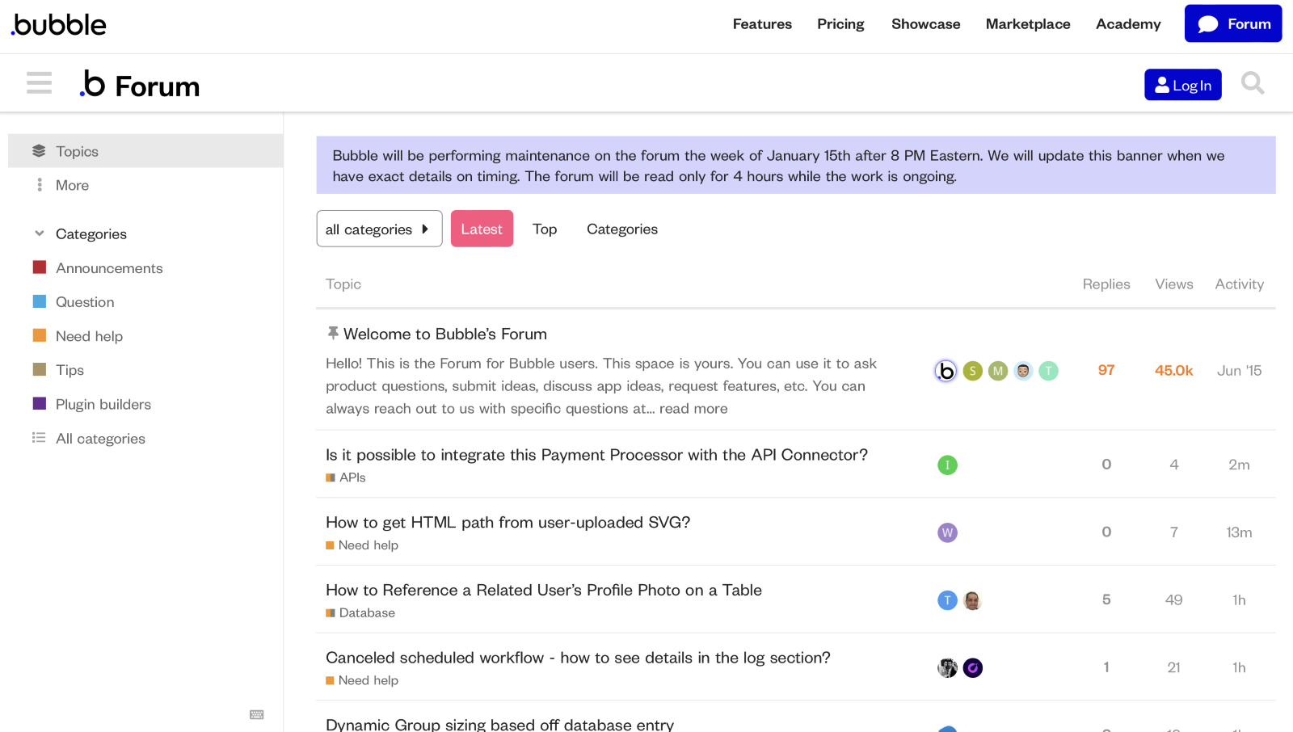Open the all categories dropdown
1293x732 pixels.
pyautogui.click(x=379, y=229)
